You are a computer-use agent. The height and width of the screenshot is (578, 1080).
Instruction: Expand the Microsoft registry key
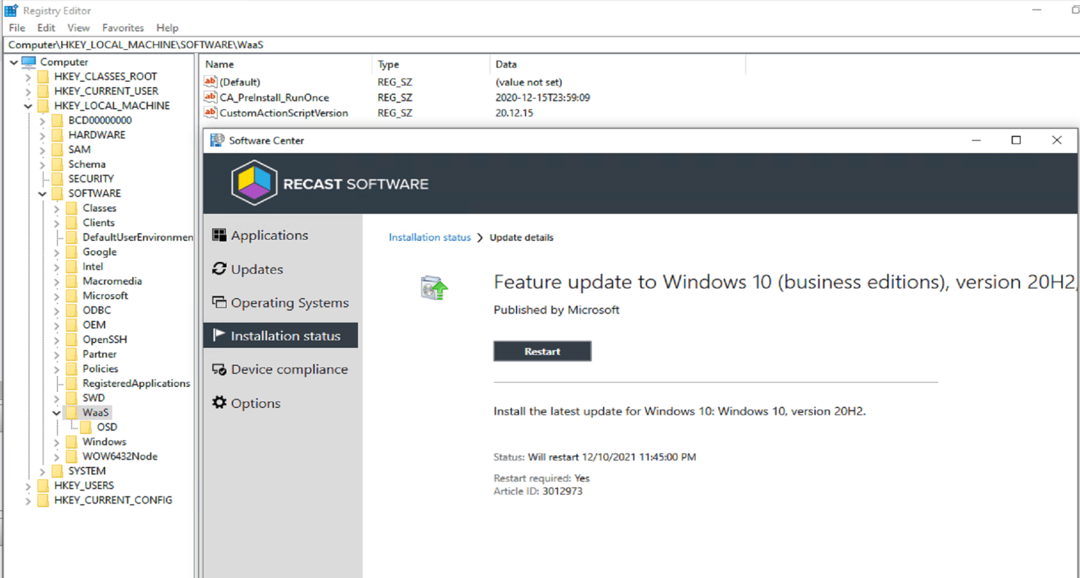[x=56, y=296]
